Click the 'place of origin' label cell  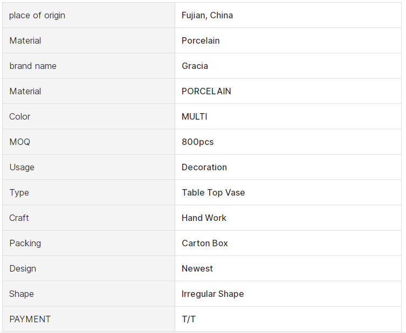88,15
